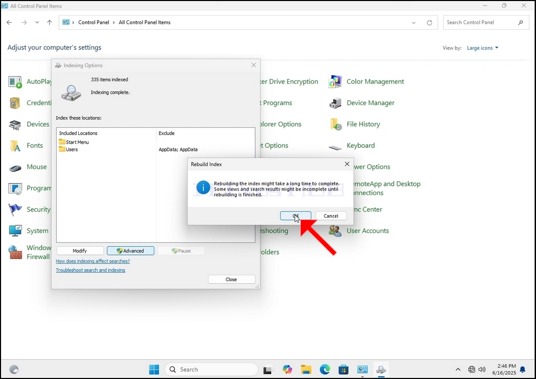Go back with the Back arrow
Screen dimensions: 536x379
[x=9, y=22]
